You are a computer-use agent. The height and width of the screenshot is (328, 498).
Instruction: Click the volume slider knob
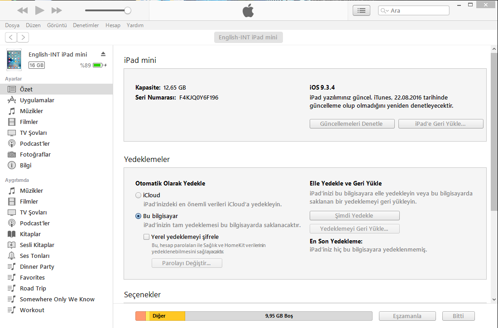click(x=128, y=10)
